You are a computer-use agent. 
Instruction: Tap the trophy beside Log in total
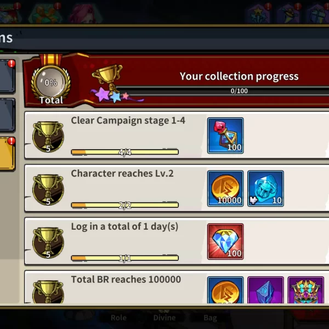(x=48, y=243)
